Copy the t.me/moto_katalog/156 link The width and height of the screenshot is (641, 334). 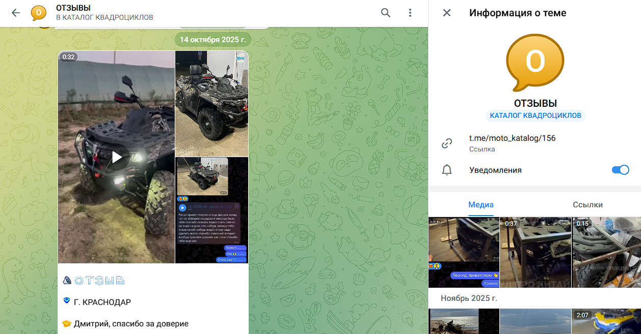pyautogui.click(x=512, y=138)
